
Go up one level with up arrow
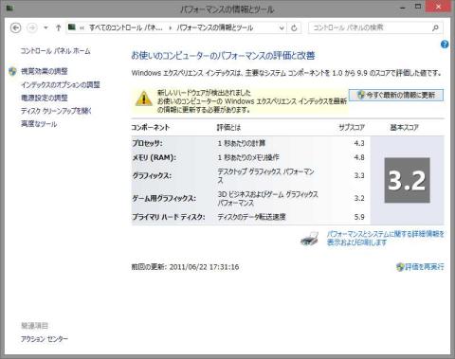click(58, 27)
